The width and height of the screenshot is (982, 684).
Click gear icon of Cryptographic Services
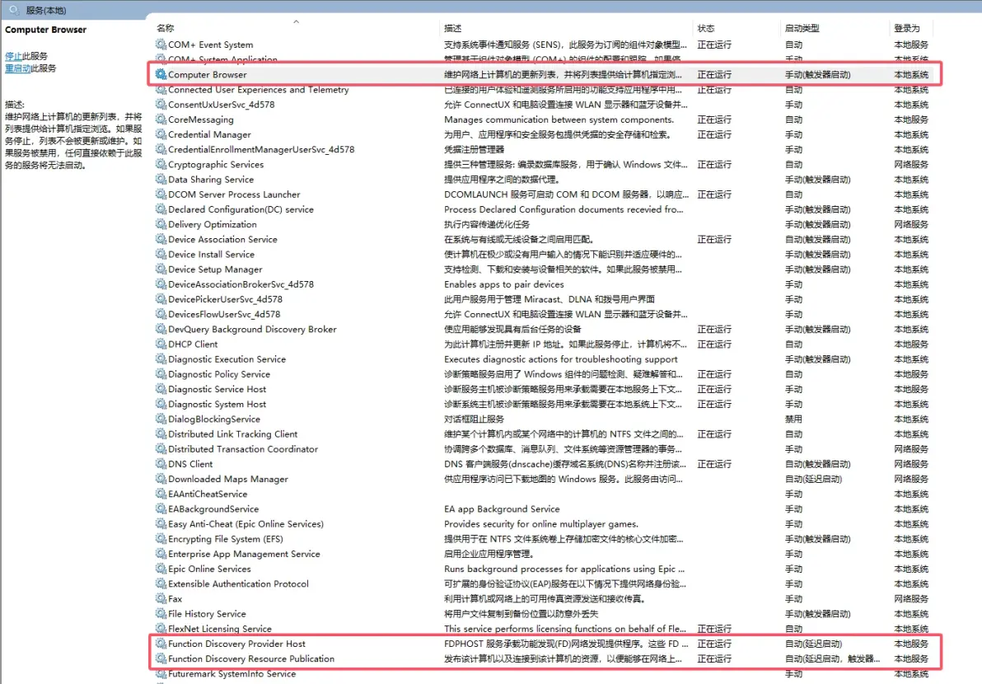point(161,164)
